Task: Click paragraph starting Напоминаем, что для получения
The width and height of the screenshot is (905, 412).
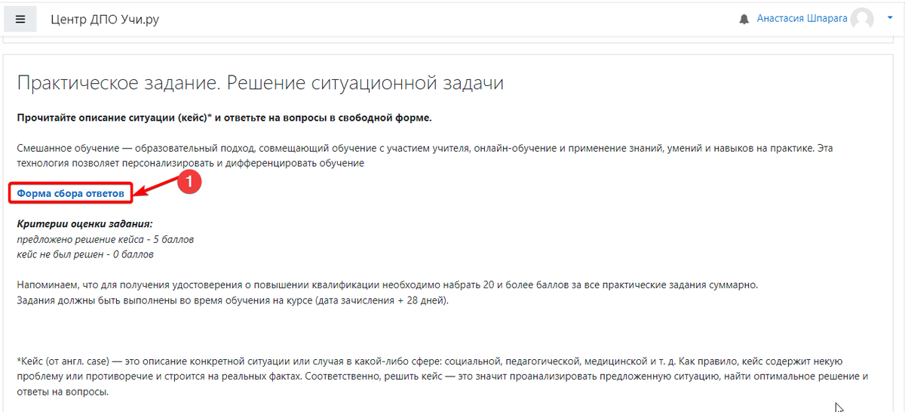Action: click(386, 285)
